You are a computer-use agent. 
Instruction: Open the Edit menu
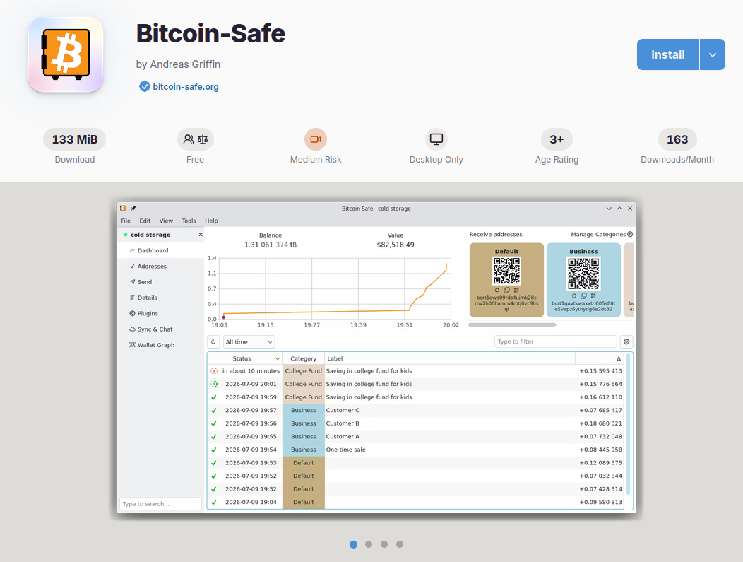[x=145, y=221]
